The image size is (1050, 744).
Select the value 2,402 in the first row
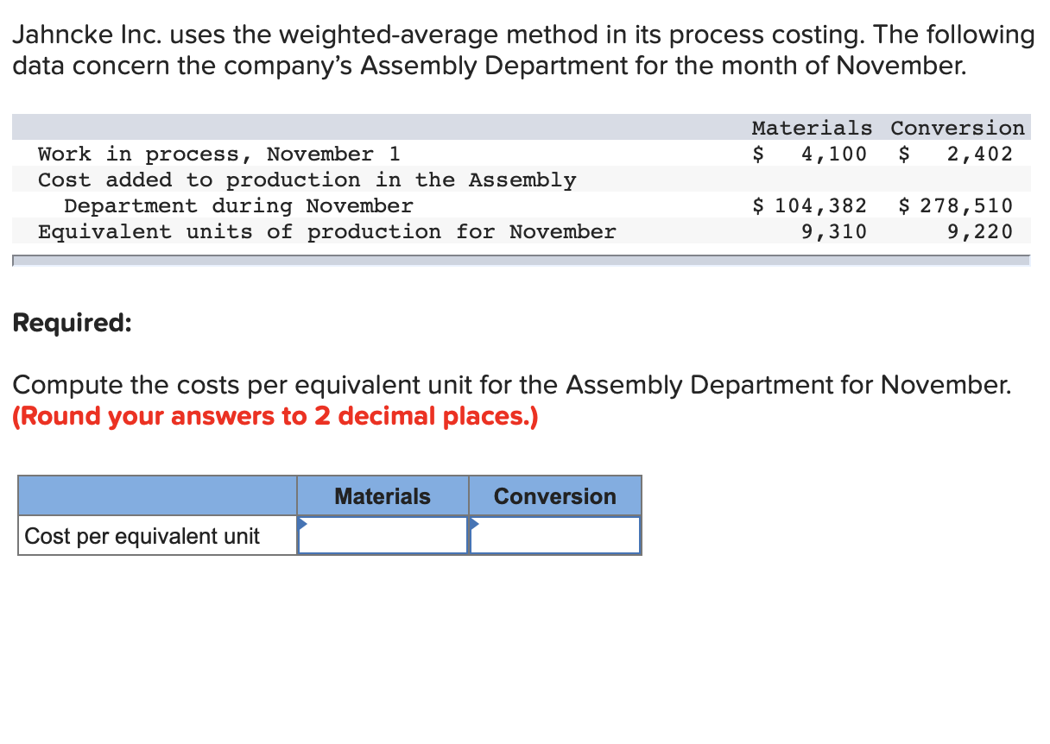click(x=987, y=153)
